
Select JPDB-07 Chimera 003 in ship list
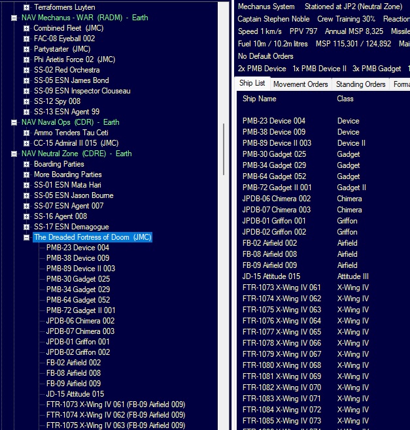click(x=277, y=210)
